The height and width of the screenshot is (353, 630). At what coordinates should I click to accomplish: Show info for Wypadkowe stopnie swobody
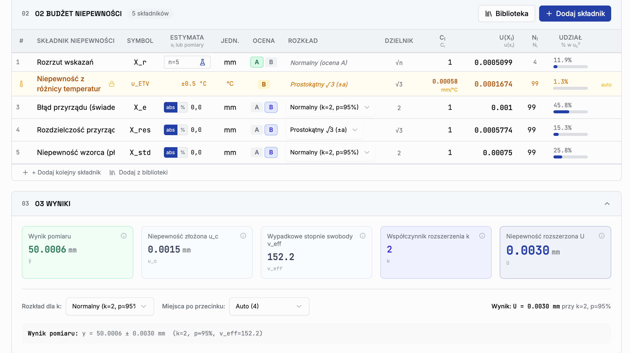tap(363, 236)
